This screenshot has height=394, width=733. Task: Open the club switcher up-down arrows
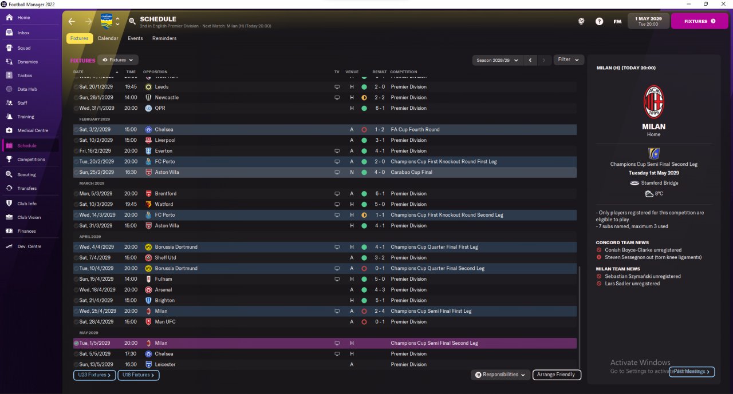[x=117, y=21]
